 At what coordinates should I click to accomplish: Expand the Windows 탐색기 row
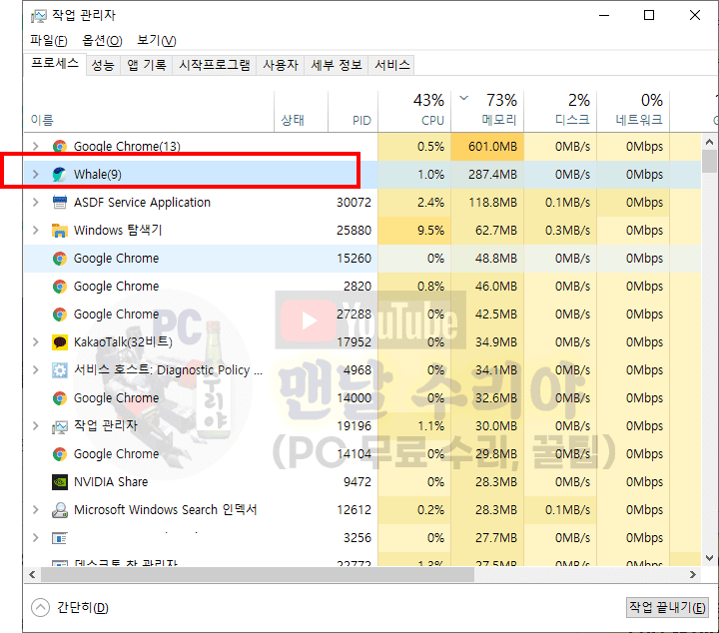tap(36, 230)
